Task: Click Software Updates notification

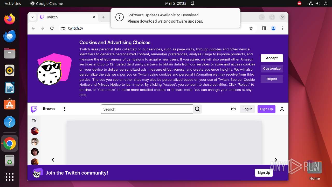Action: pos(175,18)
